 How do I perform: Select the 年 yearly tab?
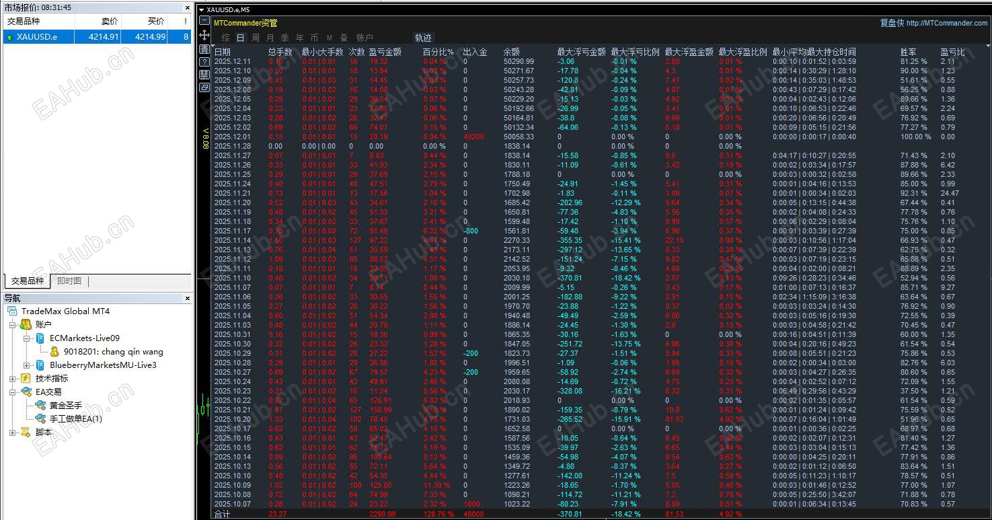[300, 38]
